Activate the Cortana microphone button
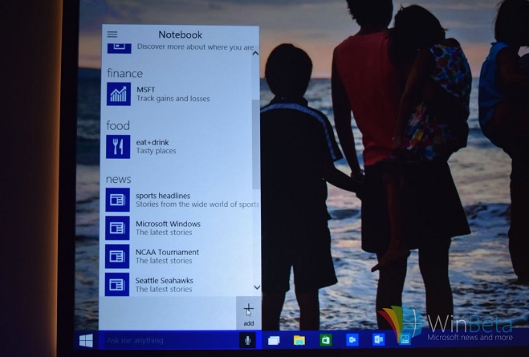This screenshot has width=529, height=357. tap(247, 340)
